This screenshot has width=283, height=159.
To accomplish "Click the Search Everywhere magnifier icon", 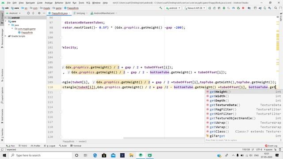I will pyautogui.click(x=276, y=8).
